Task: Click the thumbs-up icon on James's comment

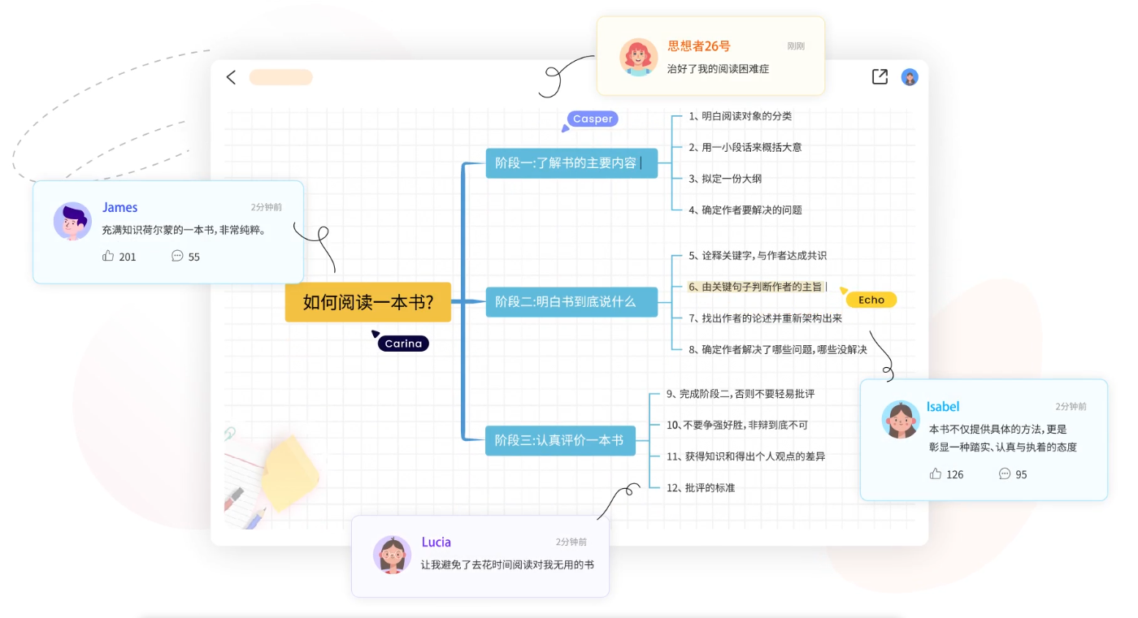Action: (108, 256)
